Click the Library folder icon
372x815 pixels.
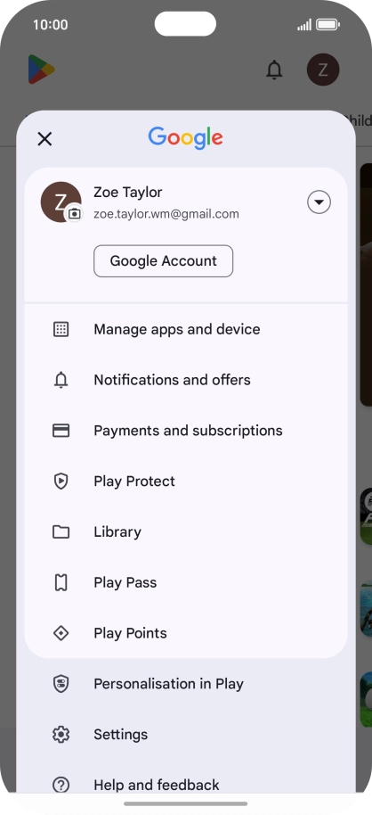(x=61, y=531)
